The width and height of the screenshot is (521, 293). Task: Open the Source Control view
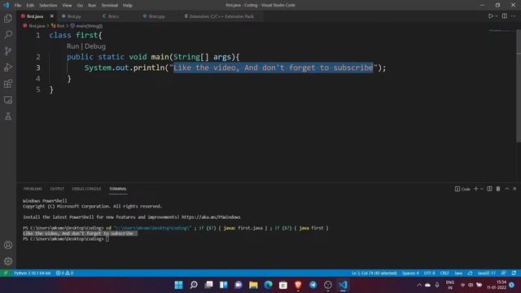pyautogui.click(x=8, y=50)
